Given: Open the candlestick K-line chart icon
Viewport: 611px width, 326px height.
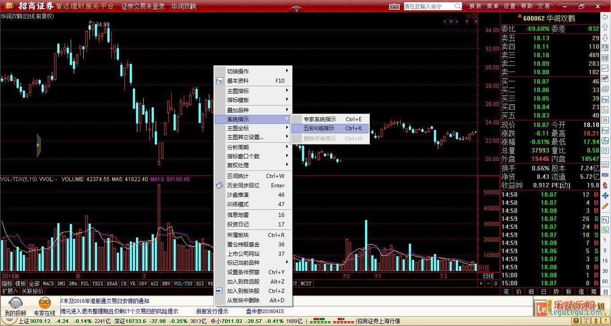Looking at the screenshot, I should pyautogui.click(x=605, y=79).
